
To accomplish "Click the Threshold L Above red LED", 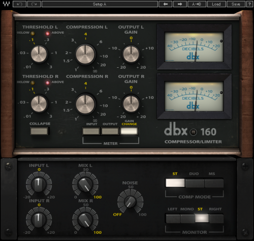I will (x=48, y=34).
